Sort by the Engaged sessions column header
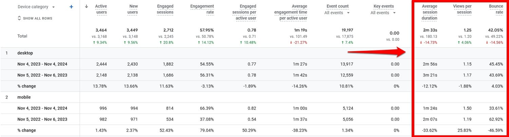This screenshot has width=509, height=137. click(x=165, y=9)
